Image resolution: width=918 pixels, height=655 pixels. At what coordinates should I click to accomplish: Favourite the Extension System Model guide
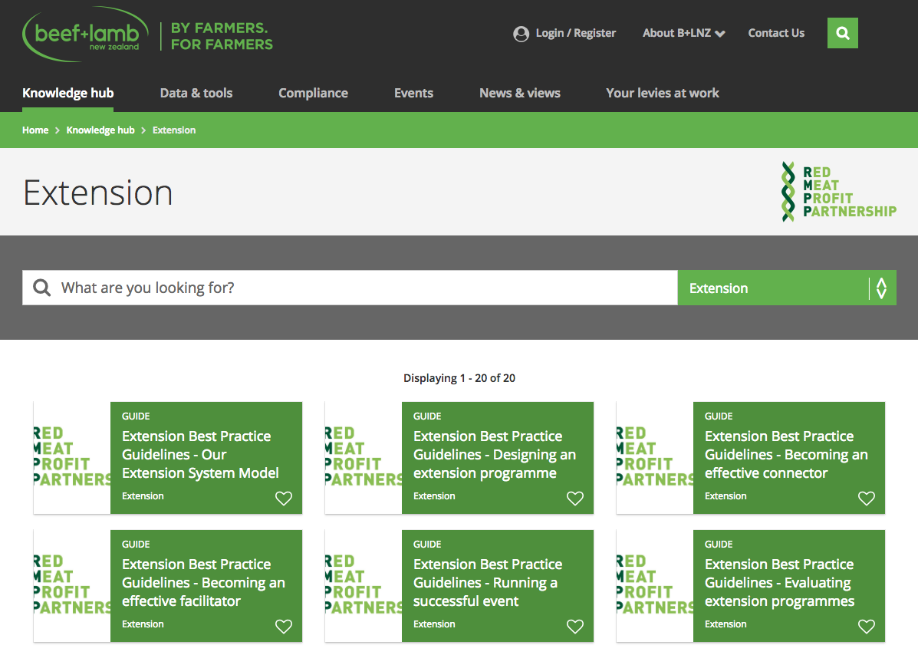click(284, 499)
